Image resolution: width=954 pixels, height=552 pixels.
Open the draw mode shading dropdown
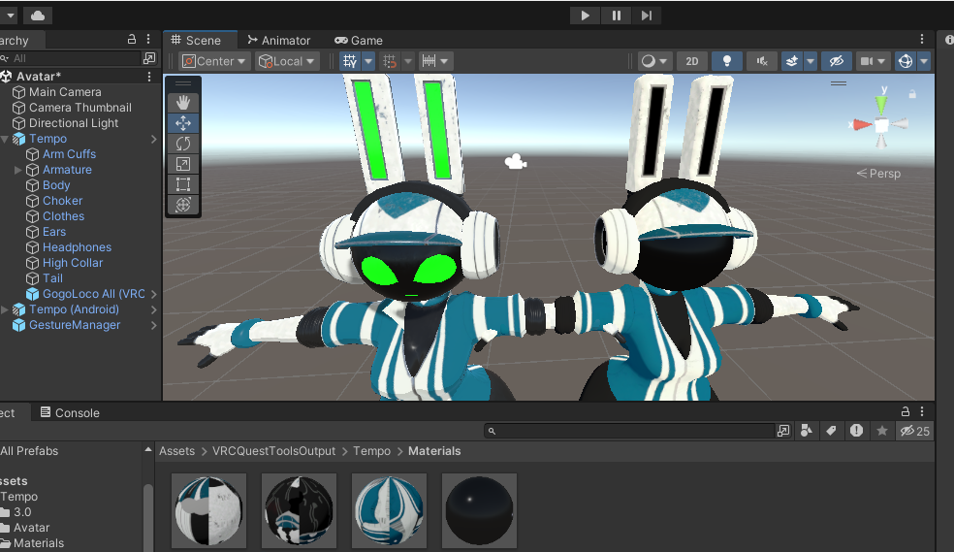click(654, 61)
